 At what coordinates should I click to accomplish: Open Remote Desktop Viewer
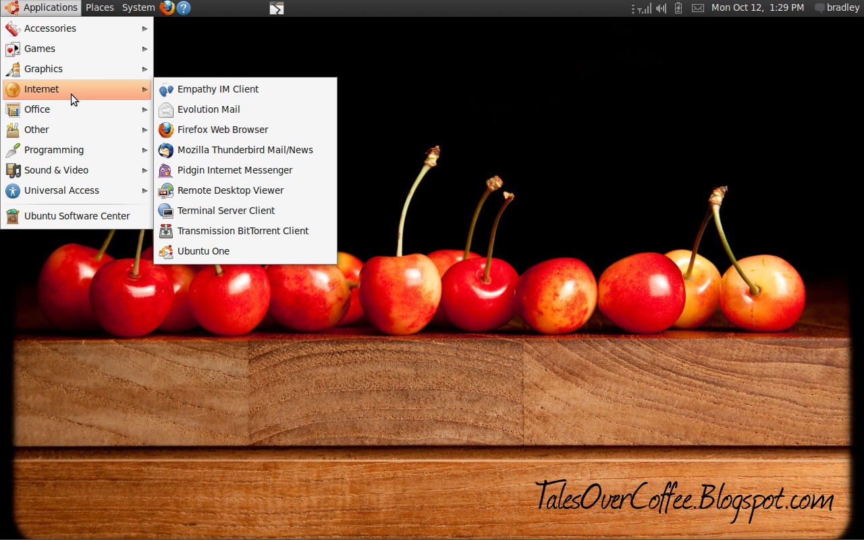tap(230, 190)
